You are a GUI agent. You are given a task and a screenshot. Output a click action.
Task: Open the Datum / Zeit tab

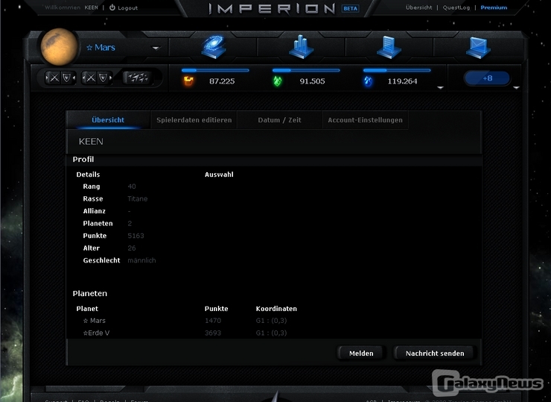point(279,120)
